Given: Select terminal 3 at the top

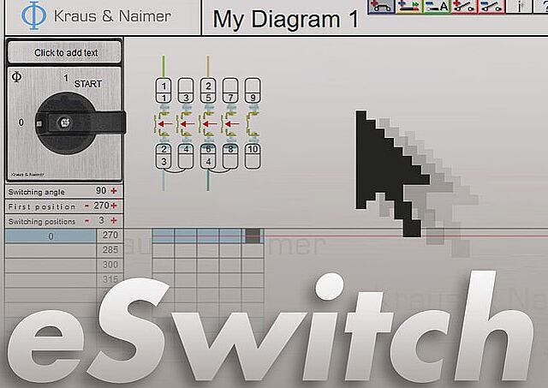Looking at the screenshot, I should tap(186, 98).
